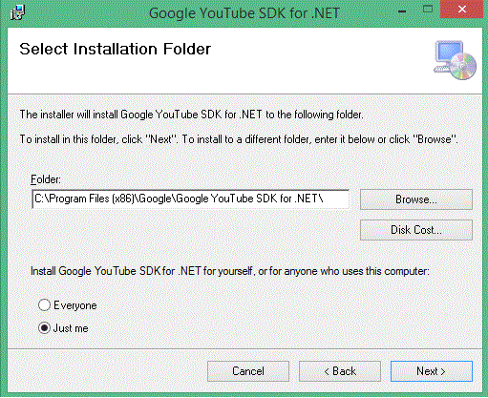Click the 'Just me' option label text
Image resolution: width=488 pixels, height=398 pixels.
pyautogui.click(x=71, y=328)
